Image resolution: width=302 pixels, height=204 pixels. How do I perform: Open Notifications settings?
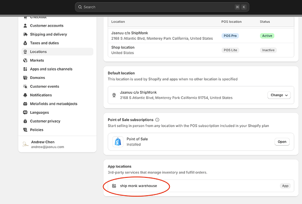[x=57, y=95]
